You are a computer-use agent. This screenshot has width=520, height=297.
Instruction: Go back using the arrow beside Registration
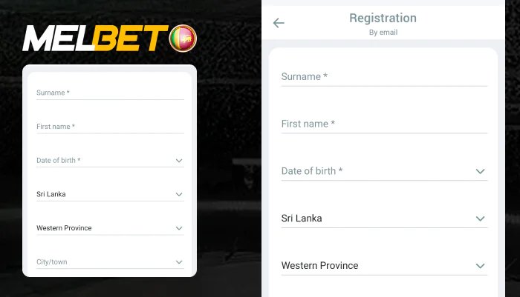[x=279, y=23]
